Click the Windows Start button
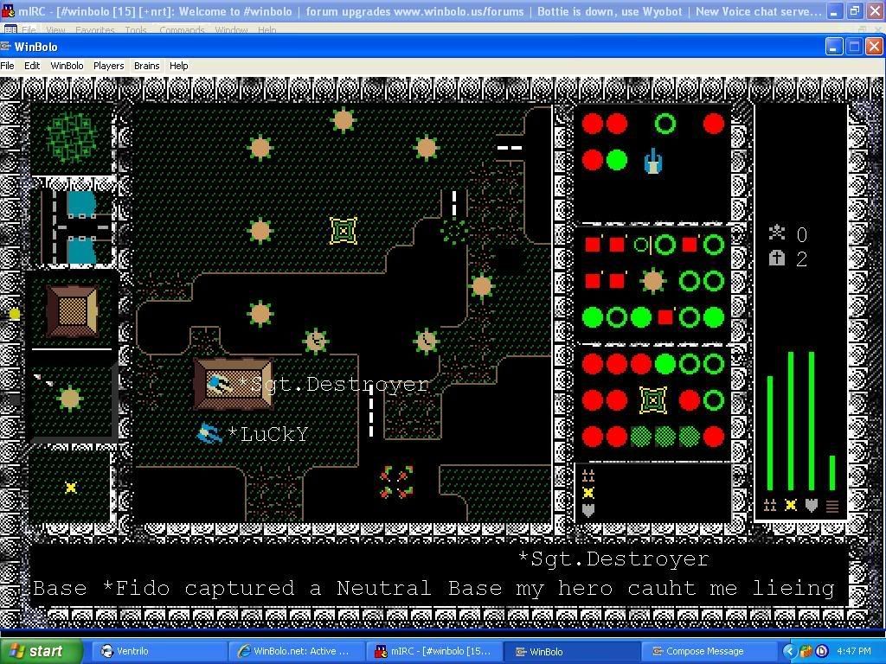The height and width of the screenshot is (664, 886). click(x=41, y=651)
